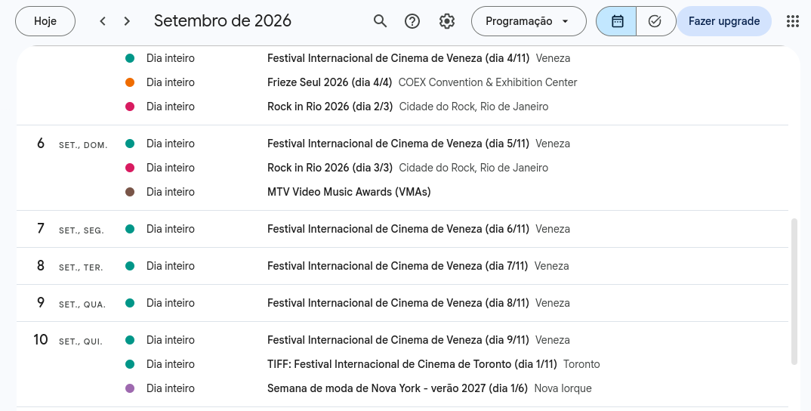Click the Fazer upgrade button
Viewport: 811px width, 411px height.
[x=723, y=21]
